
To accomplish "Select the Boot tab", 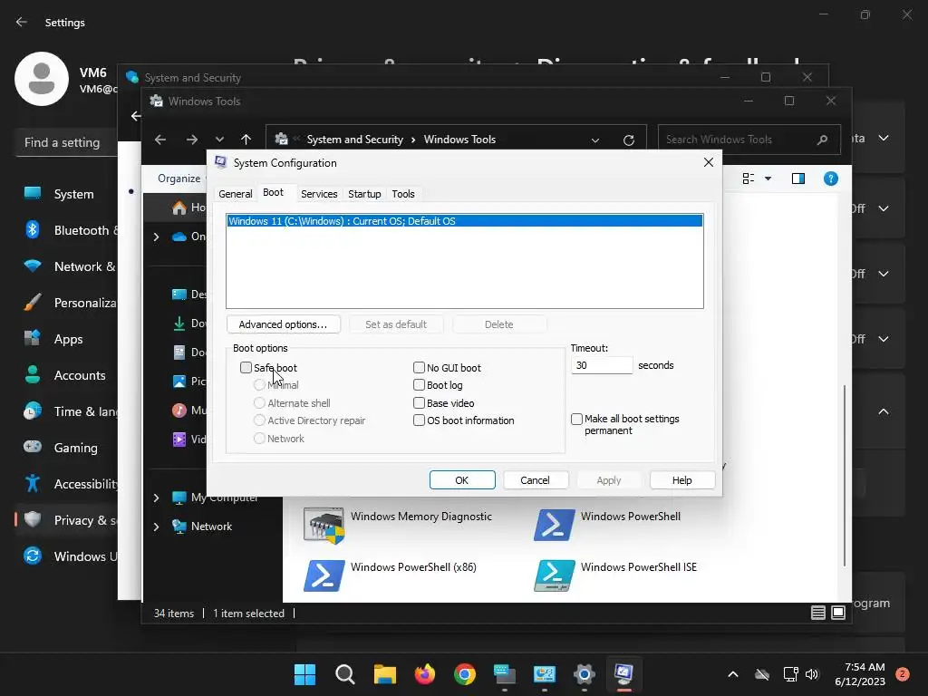I will (273, 193).
